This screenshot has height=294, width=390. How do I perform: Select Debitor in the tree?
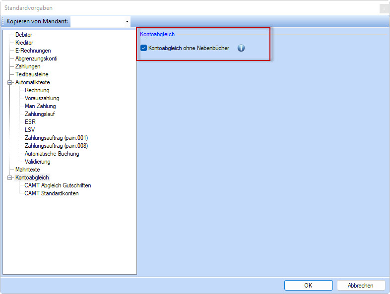[x=24, y=35]
